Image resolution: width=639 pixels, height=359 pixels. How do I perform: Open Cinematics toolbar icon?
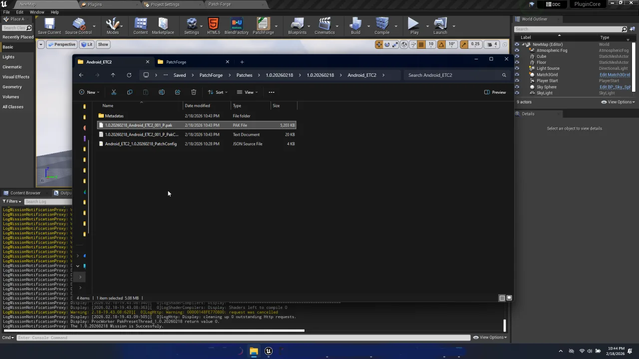coord(324,26)
